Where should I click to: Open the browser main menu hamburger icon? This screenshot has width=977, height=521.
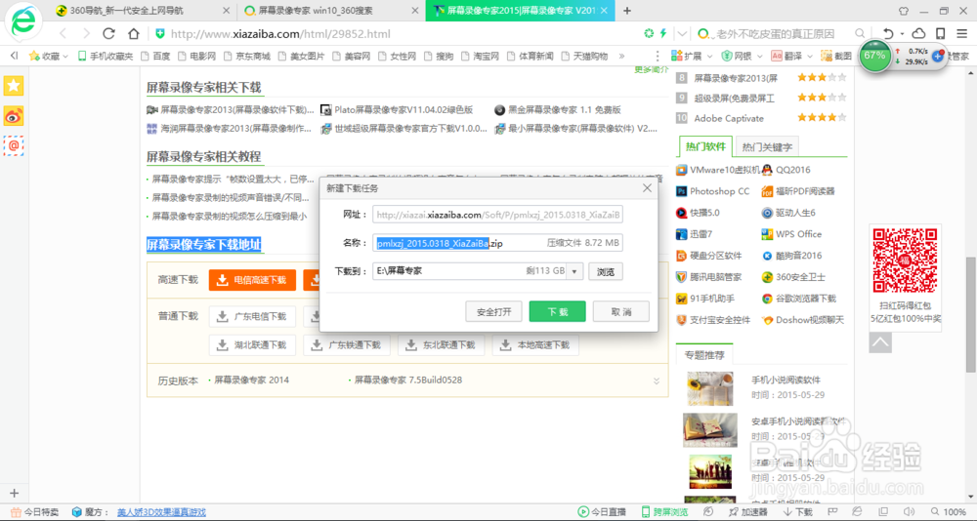[962, 33]
